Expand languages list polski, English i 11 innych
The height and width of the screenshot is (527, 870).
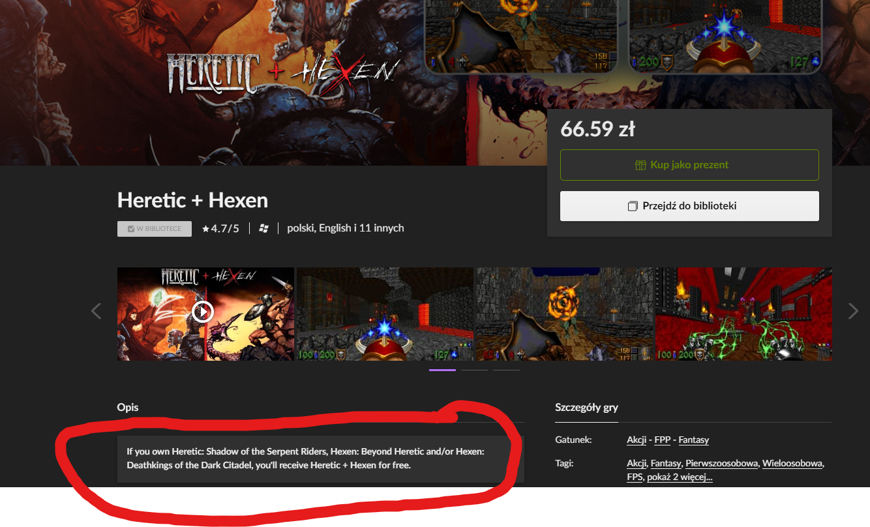point(346,228)
